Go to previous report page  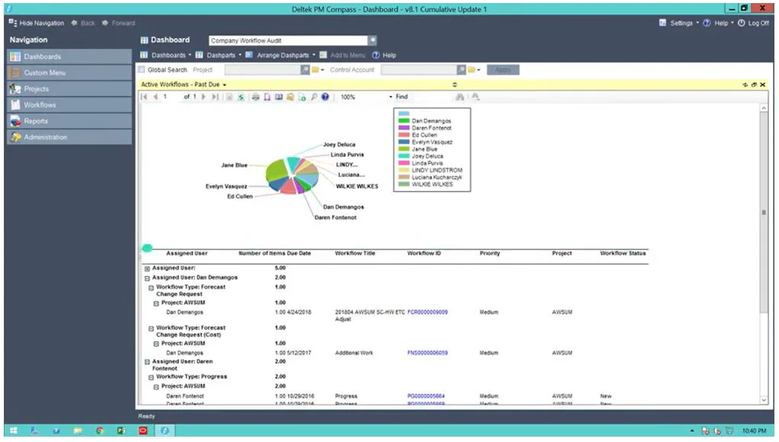[155, 97]
